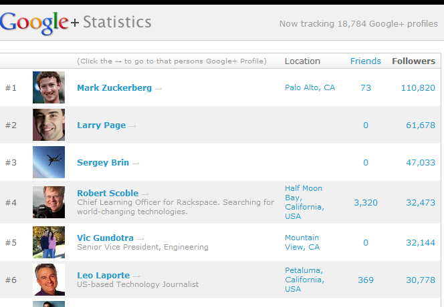The height and width of the screenshot is (307, 444).
Task: Click Vic Gundotra's name link
Action: point(105,238)
